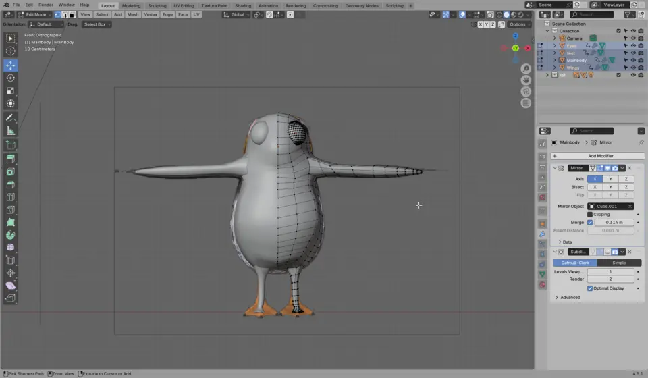The width and height of the screenshot is (648, 378).
Task: Uncheck Optimal Display checkbox
Action: [590, 288]
